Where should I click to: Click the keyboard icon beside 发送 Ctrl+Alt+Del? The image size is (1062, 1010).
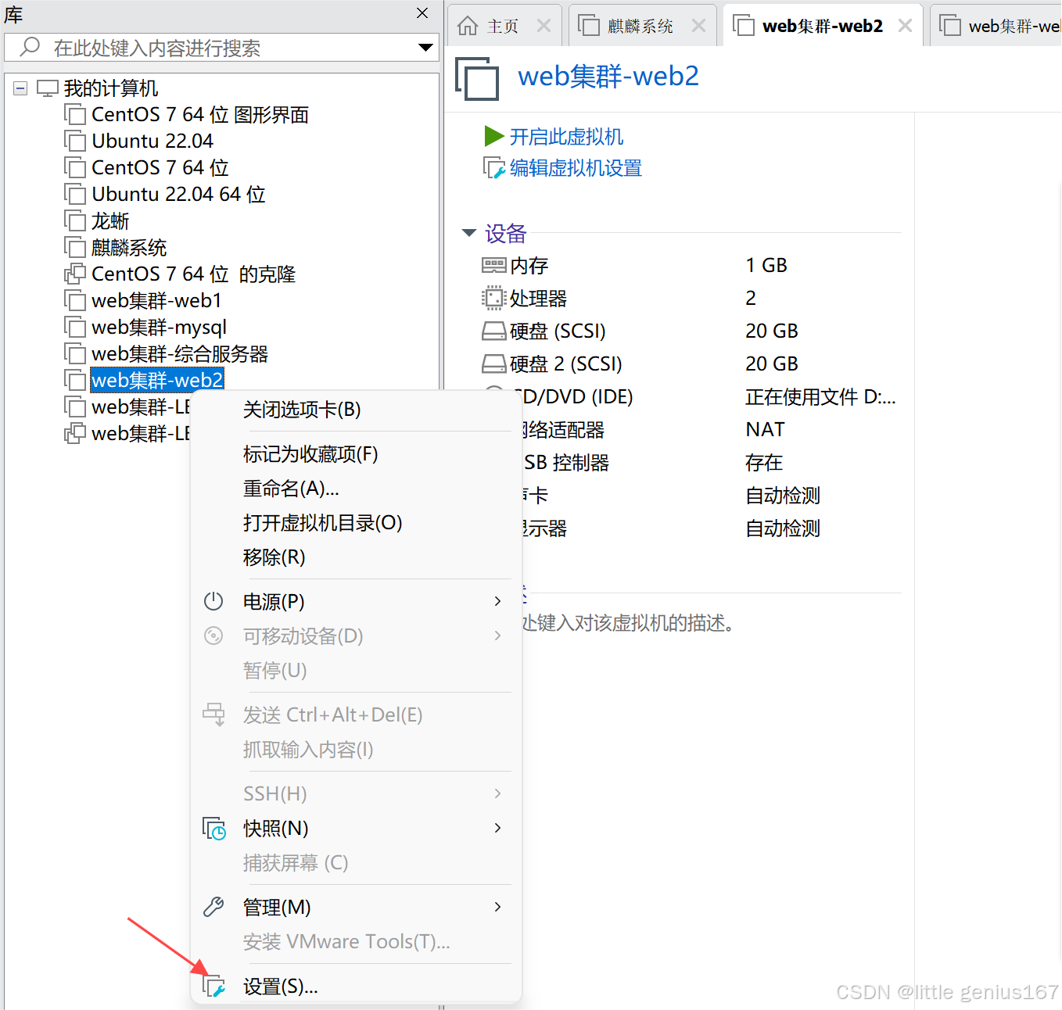[213, 714]
